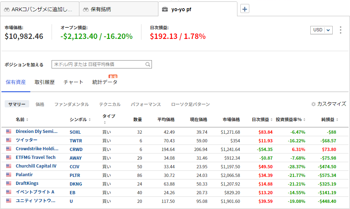350x209 pixels.
Task: Open ETFMG Travel Tech link
Action: point(35,157)
